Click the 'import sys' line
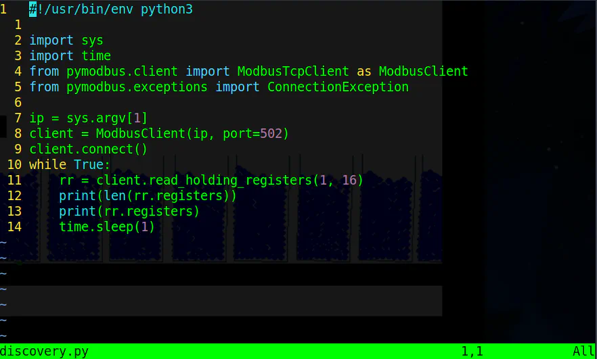This screenshot has height=359, width=597. pos(66,41)
